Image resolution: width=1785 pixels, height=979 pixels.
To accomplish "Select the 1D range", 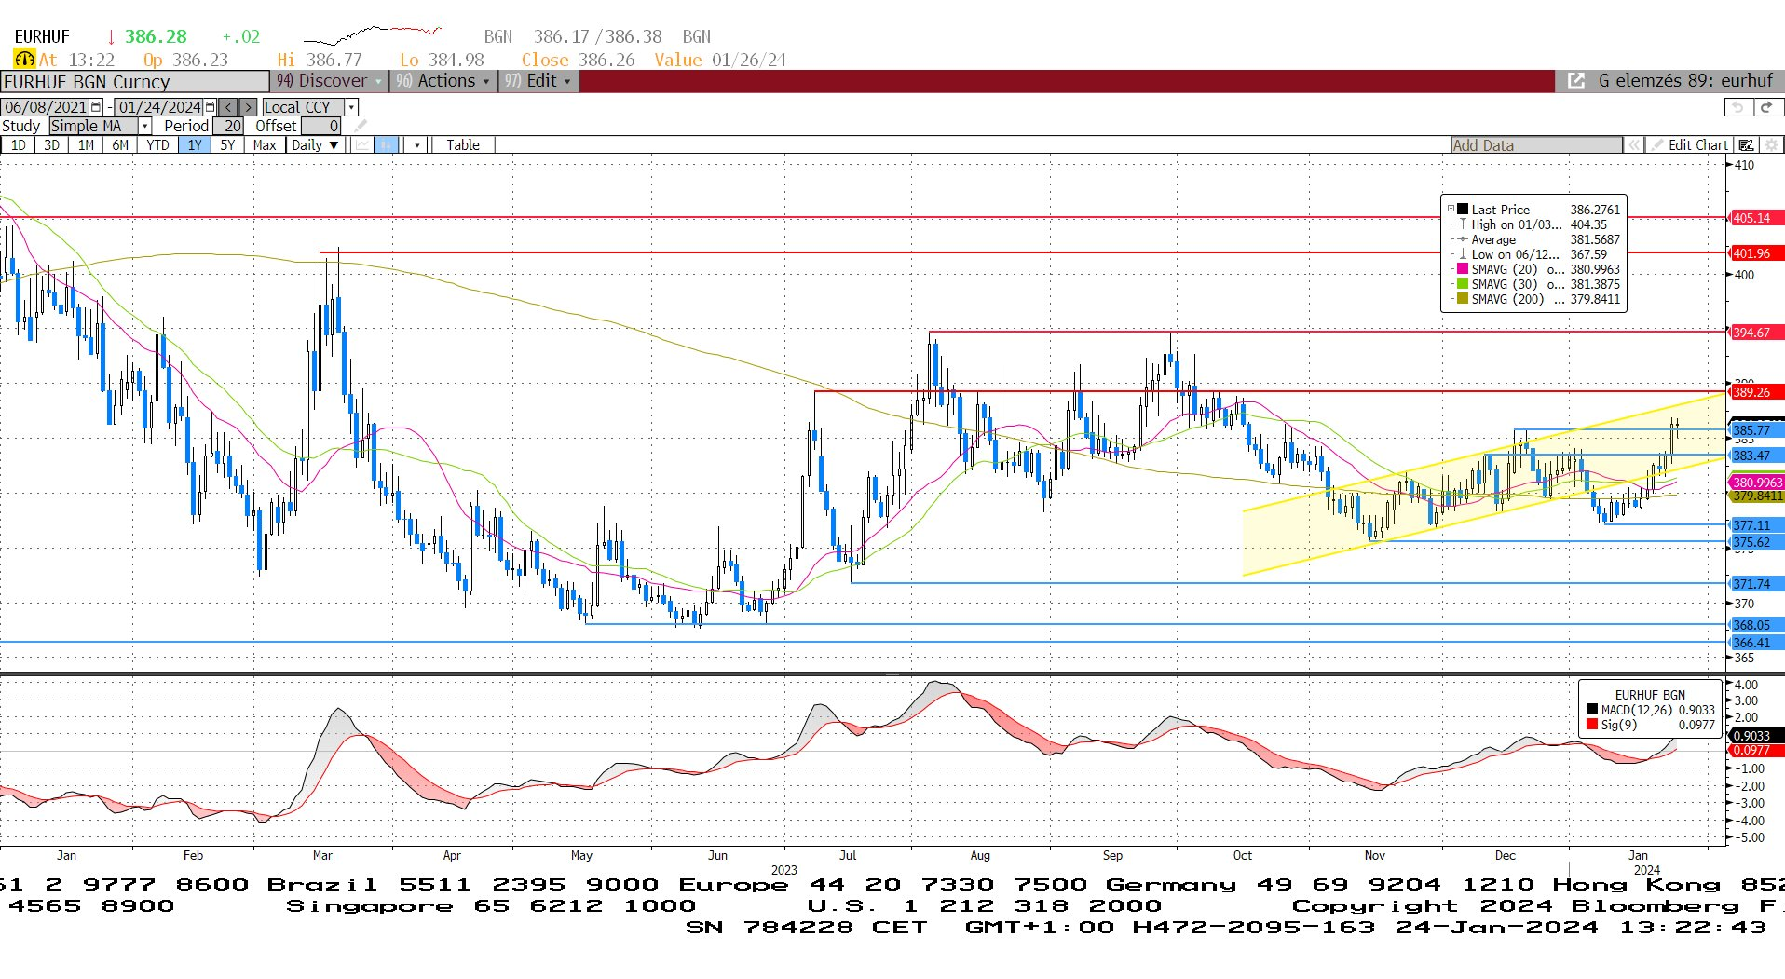I will (19, 145).
